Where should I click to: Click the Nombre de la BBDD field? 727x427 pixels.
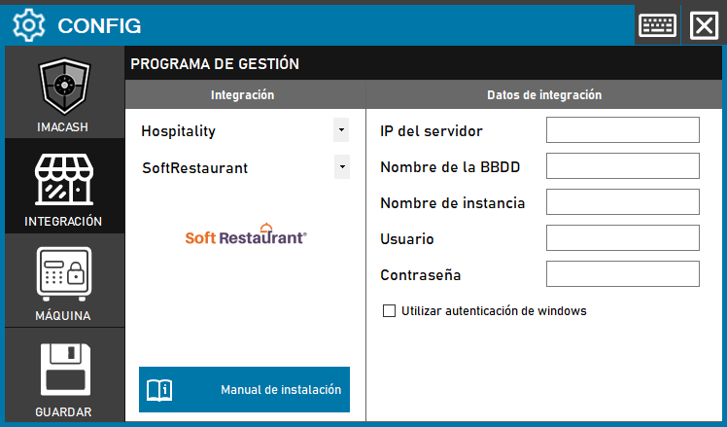tap(622, 166)
